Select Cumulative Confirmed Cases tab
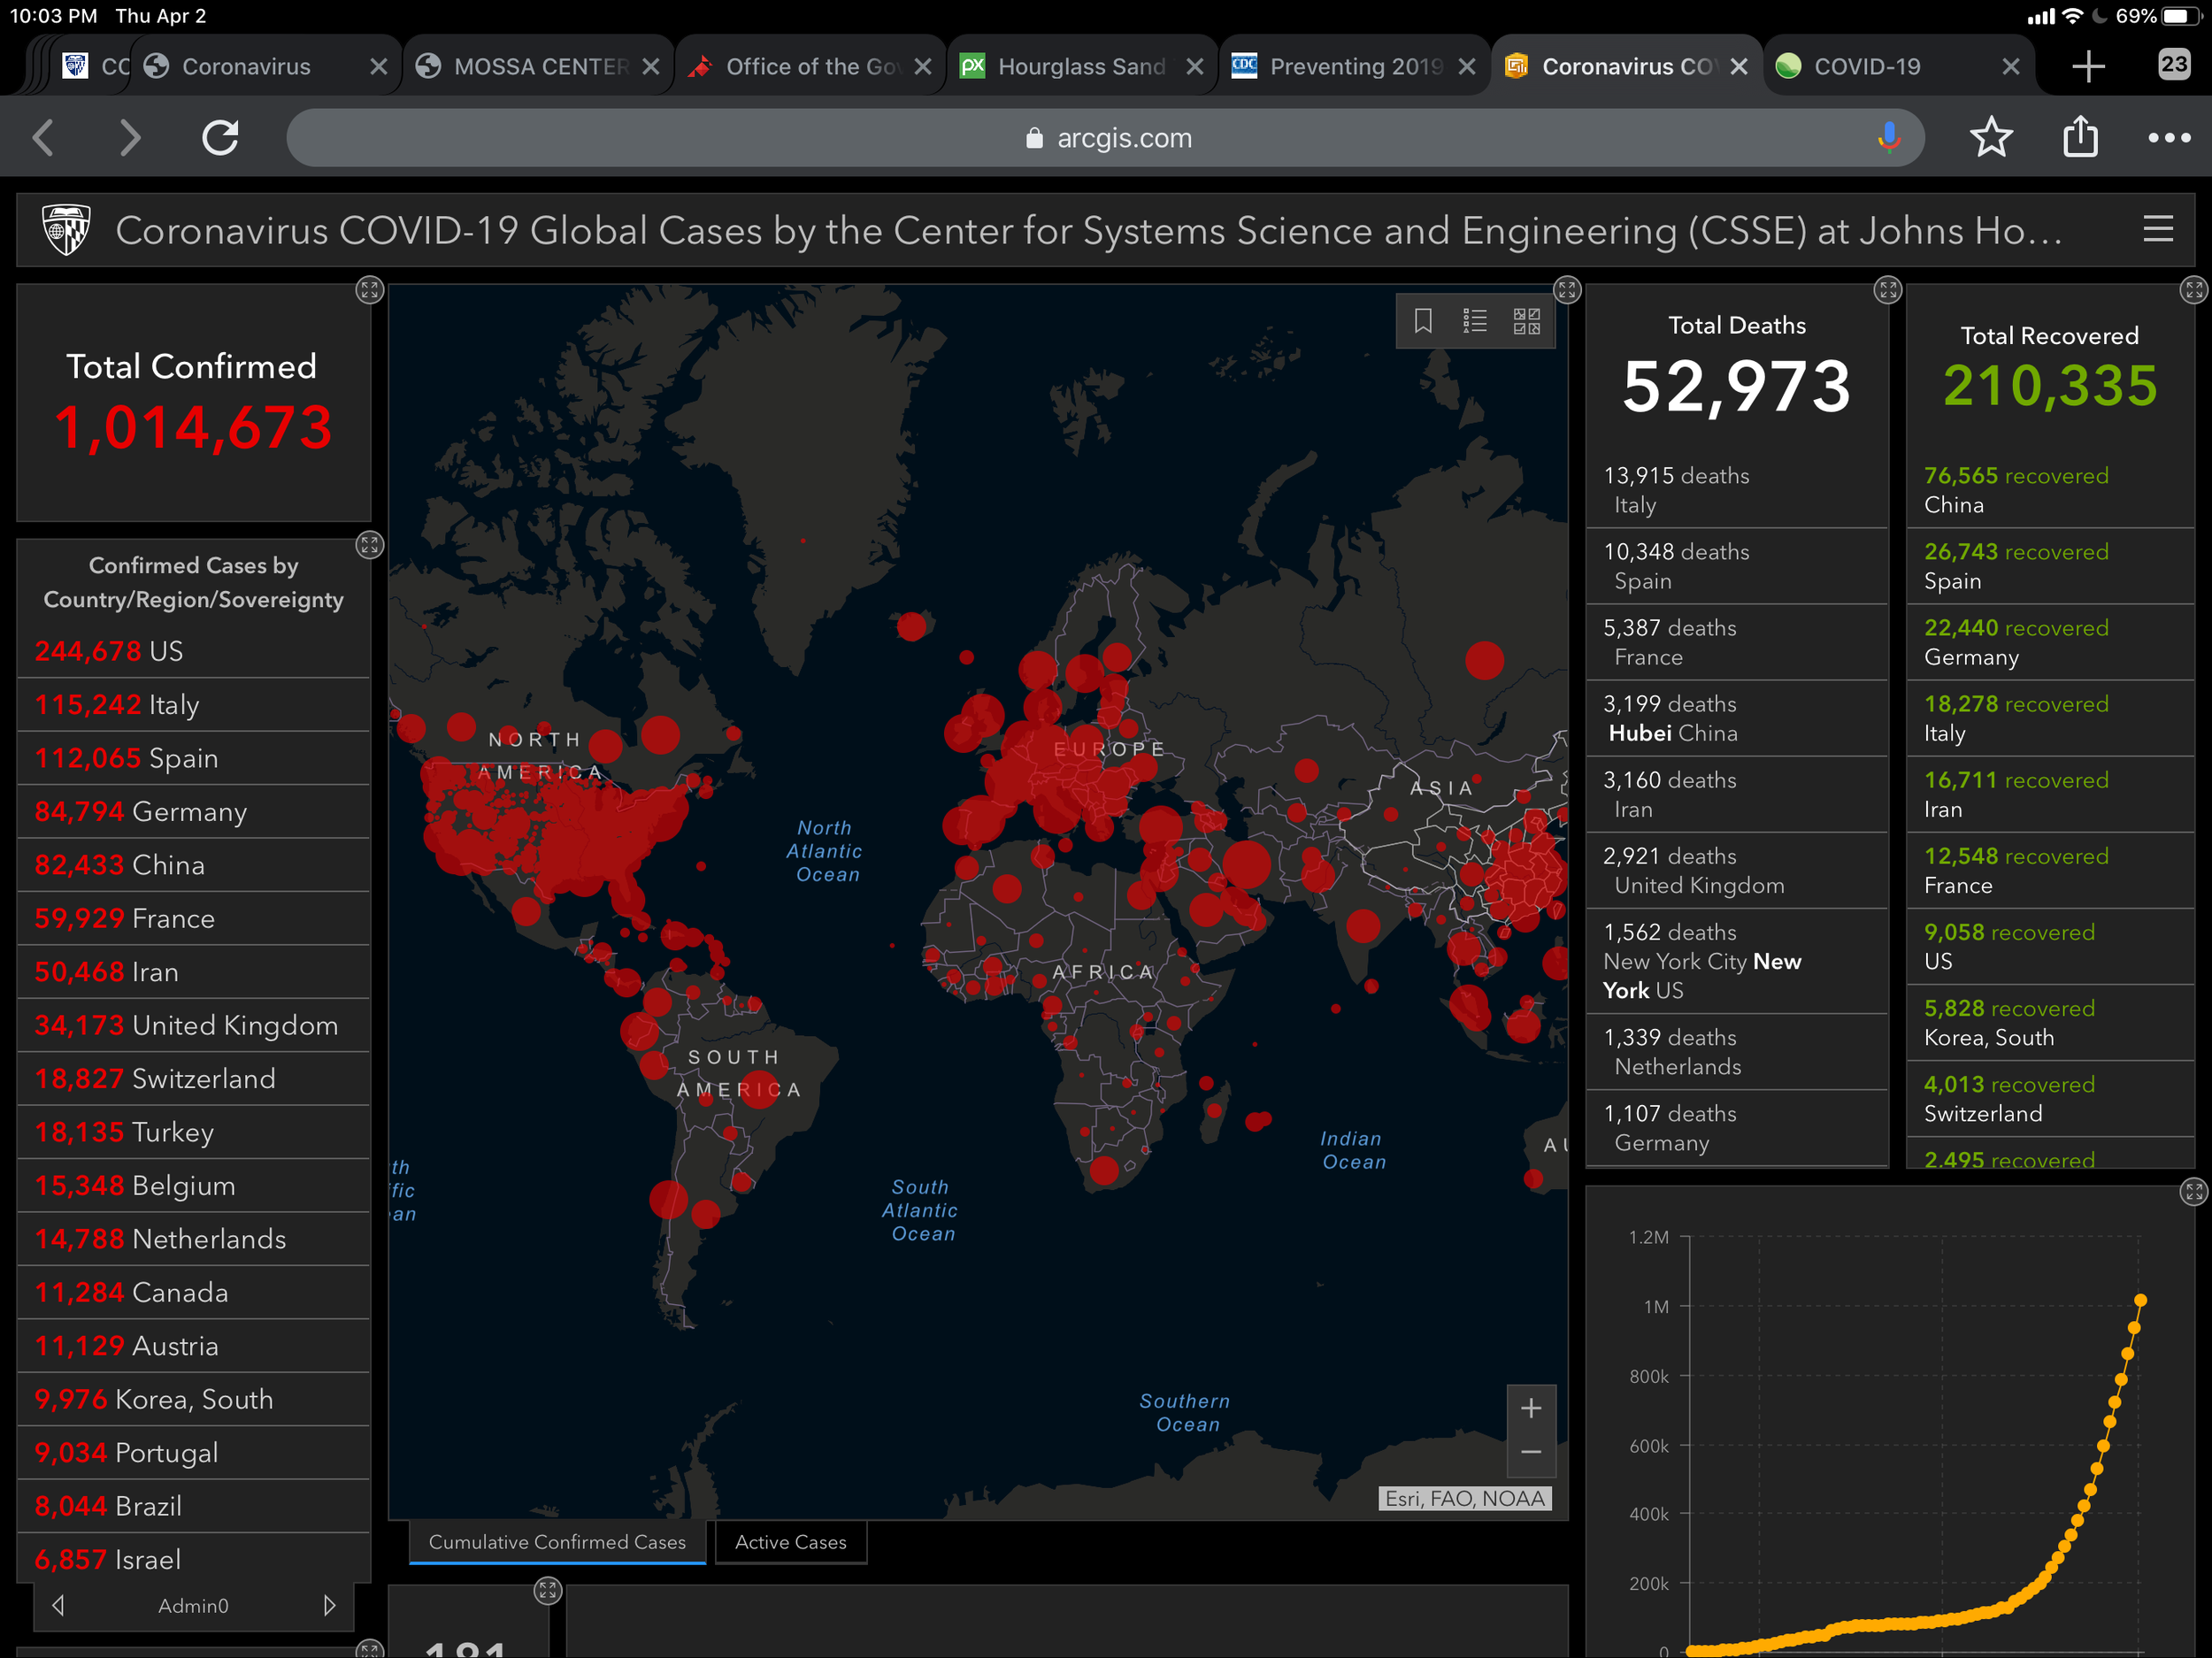This screenshot has height=1658, width=2212. click(x=557, y=1542)
